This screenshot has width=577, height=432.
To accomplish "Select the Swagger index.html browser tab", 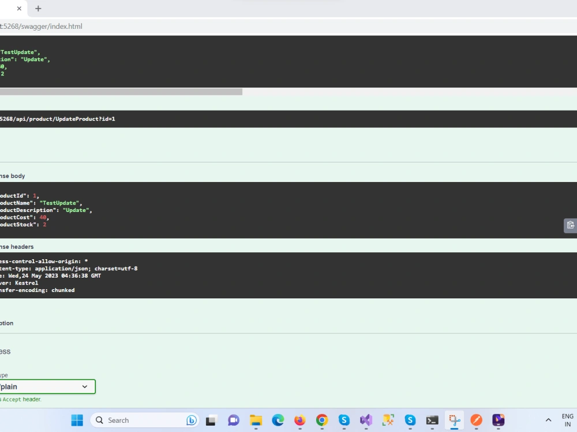I will pyautogui.click(x=9, y=9).
